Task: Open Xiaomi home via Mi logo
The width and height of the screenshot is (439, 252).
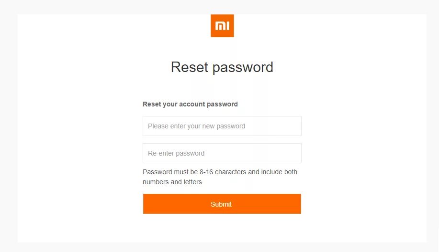Action: pyautogui.click(x=222, y=25)
